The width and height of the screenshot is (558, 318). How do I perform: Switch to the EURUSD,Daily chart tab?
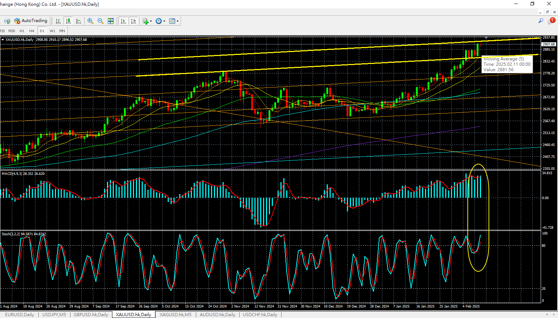tap(20, 315)
